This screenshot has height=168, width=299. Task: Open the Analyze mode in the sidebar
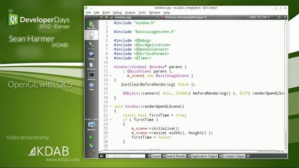pos(92,77)
